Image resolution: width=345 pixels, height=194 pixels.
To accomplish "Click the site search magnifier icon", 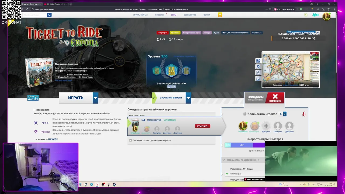I will coord(49,15).
